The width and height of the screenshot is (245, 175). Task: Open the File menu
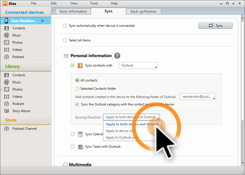[33, 3]
